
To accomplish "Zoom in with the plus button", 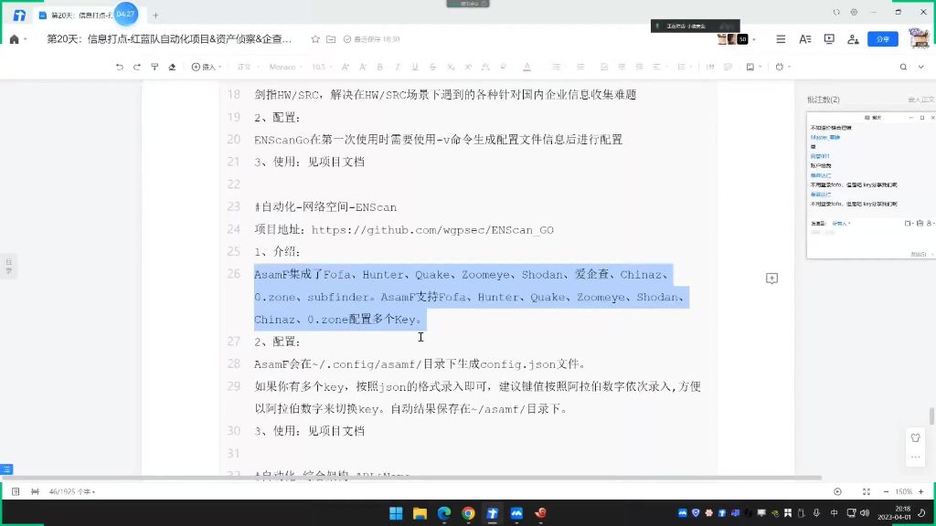I will coord(921,492).
